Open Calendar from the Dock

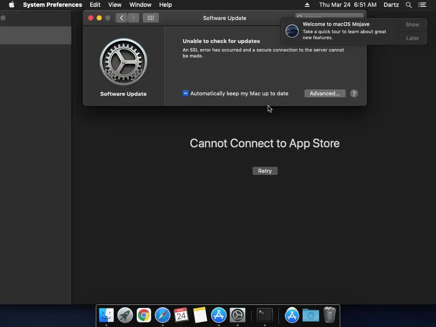pos(181,316)
